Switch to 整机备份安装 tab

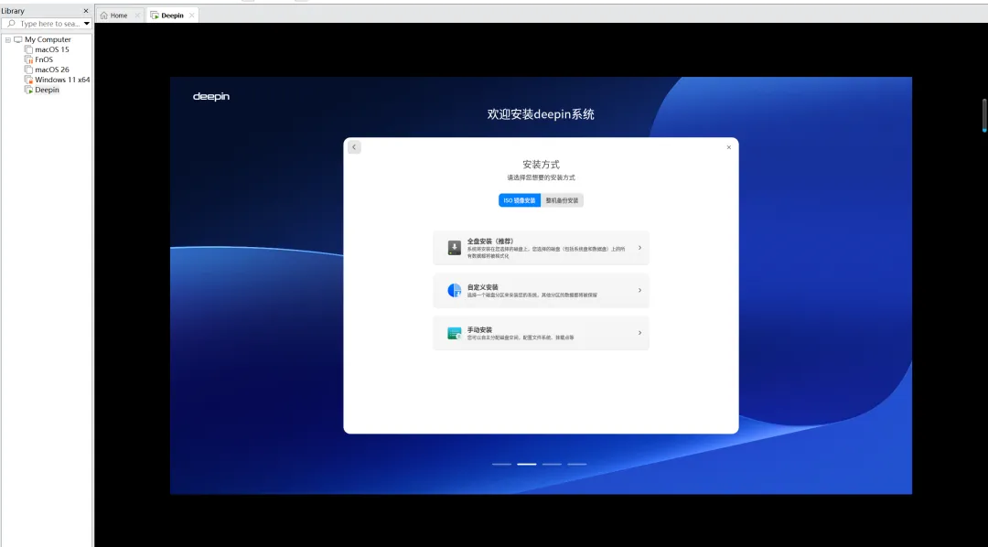(x=562, y=200)
